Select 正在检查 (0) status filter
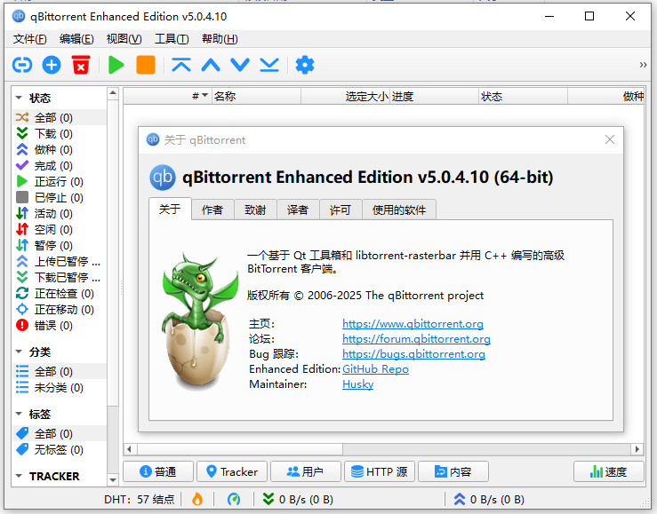Screen dimensions: 657x514 (x=60, y=293)
